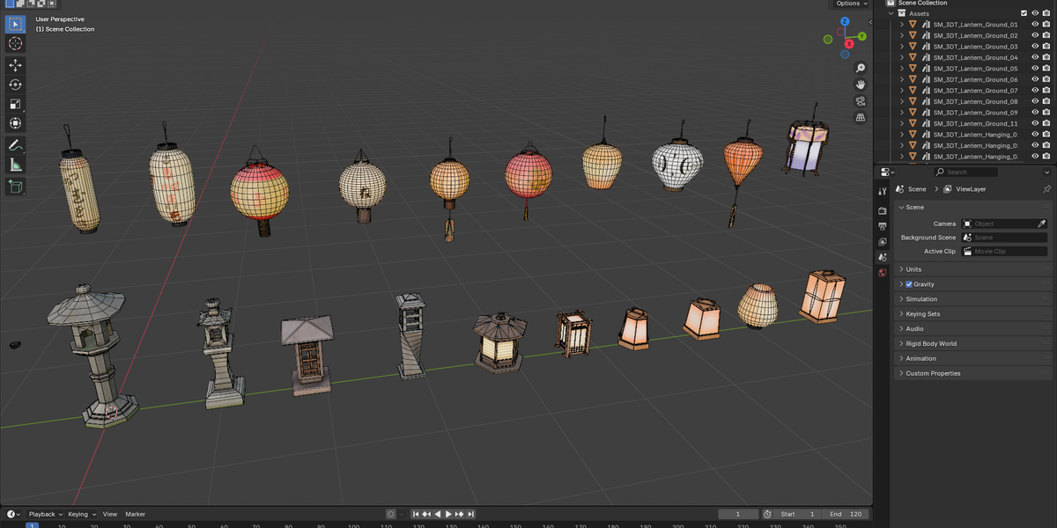Switch perspective/orthographic grid icon
The image size is (1057, 528).
coord(861,117)
